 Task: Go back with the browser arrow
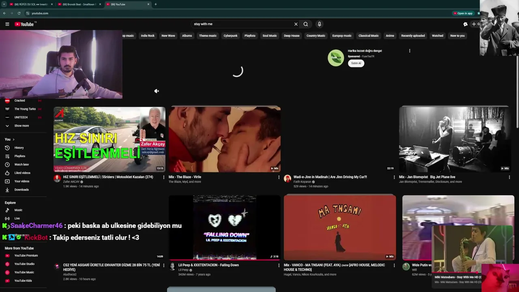(4, 13)
